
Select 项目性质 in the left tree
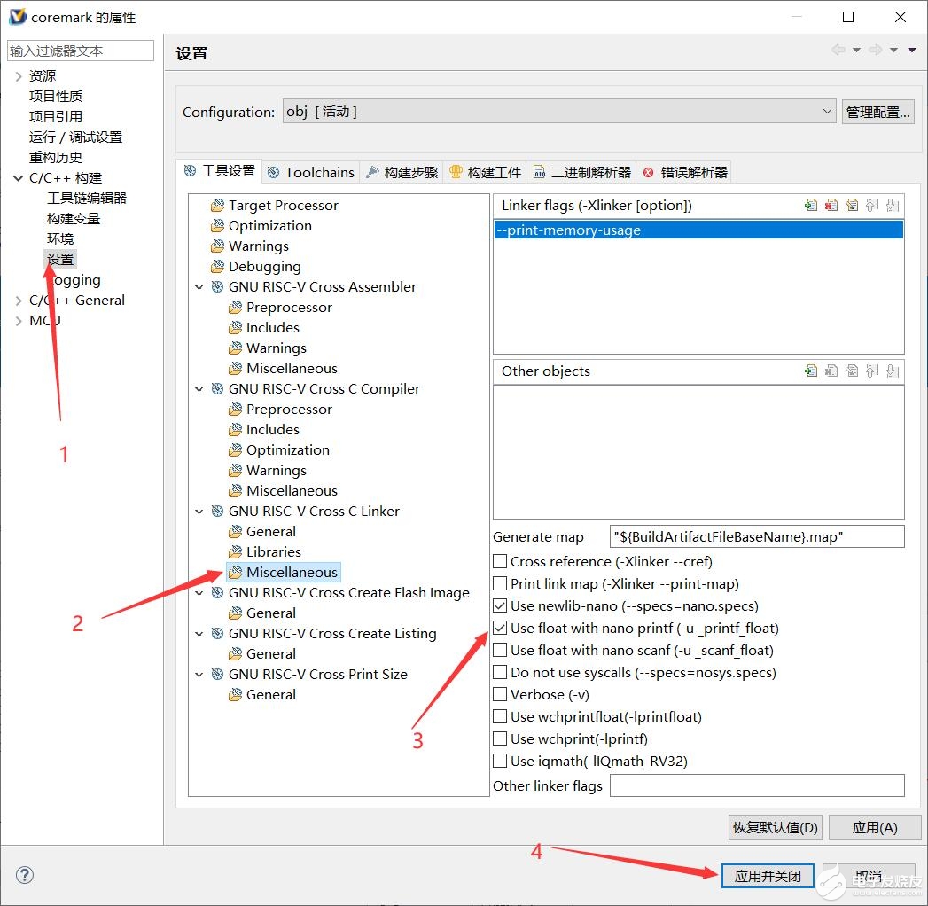[56, 96]
